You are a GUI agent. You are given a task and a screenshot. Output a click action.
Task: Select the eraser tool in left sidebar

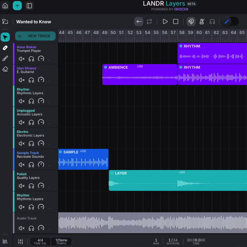(x=5, y=69)
